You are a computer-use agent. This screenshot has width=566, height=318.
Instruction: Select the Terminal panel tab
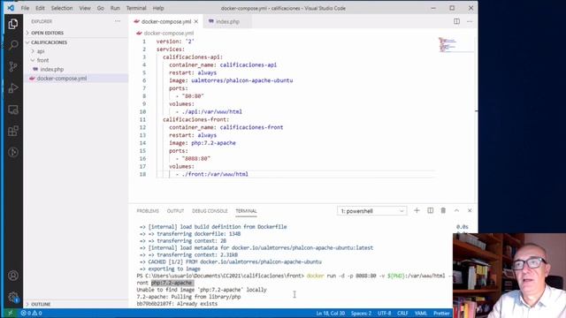(246, 211)
